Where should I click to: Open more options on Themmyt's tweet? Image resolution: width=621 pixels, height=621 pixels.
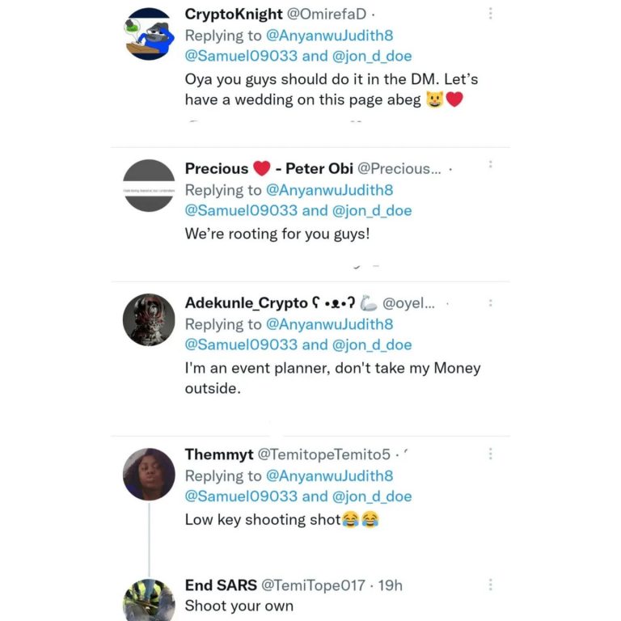point(490,454)
